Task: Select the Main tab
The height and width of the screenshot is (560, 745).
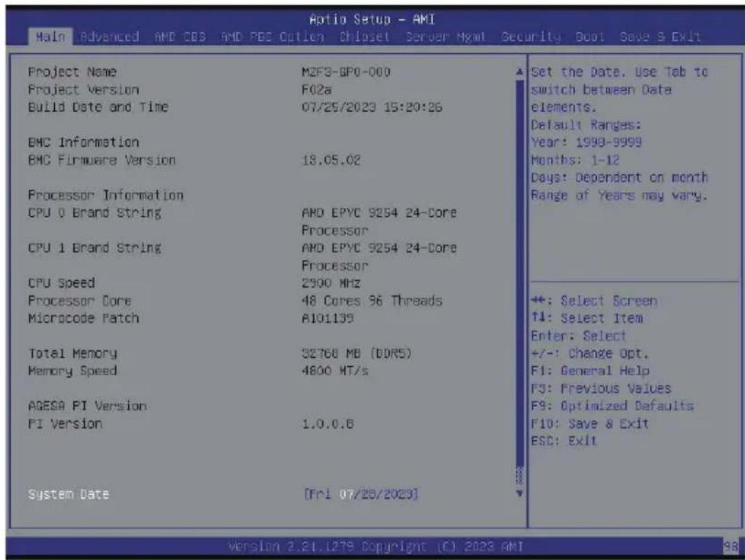Action: click(50, 36)
